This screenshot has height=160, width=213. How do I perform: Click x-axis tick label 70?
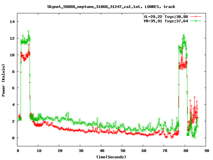tap(165, 151)
